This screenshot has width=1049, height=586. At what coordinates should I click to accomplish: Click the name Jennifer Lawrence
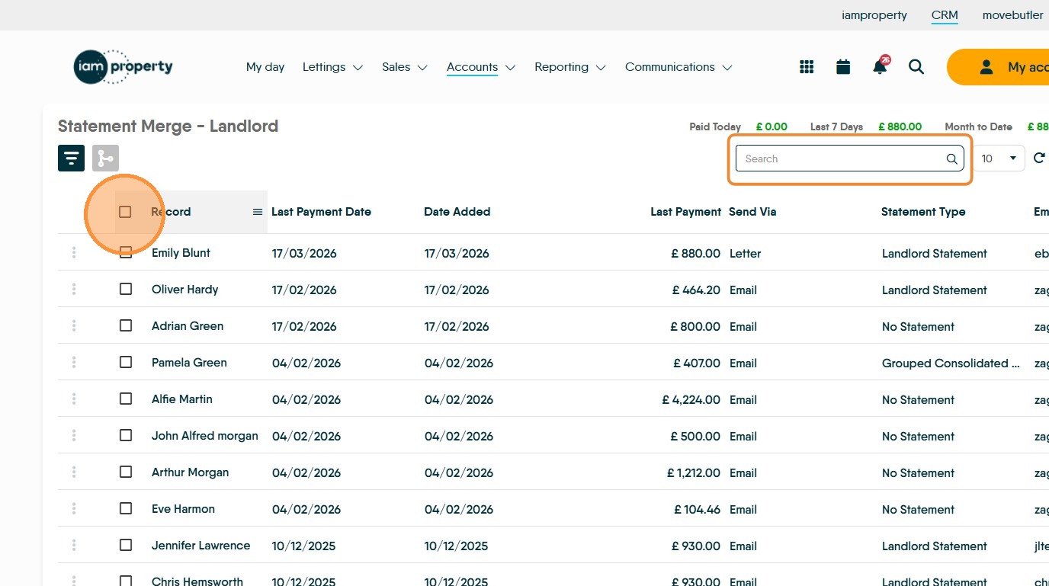point(201,546)
